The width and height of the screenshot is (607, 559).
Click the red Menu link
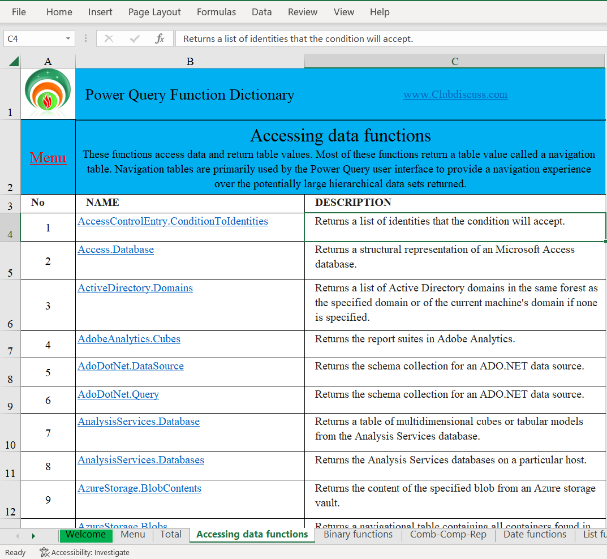(48, 157)
